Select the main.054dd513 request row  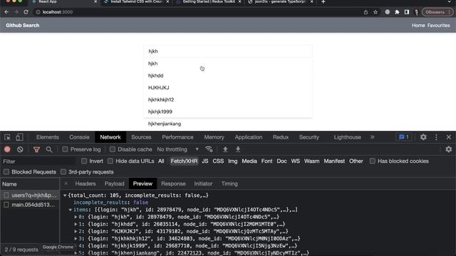[30, 205]
